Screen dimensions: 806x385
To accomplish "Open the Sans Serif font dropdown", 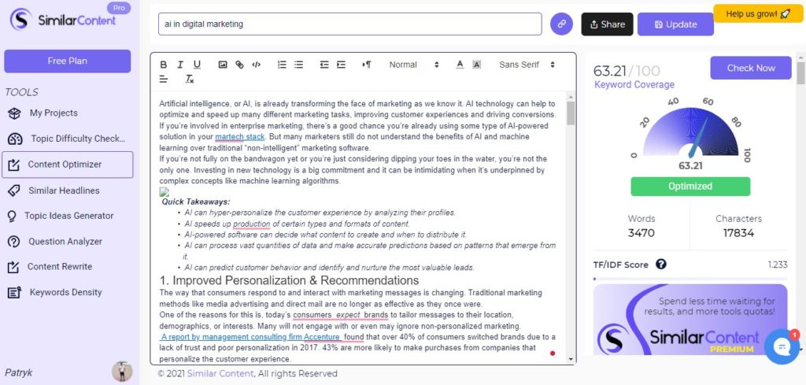I will (x=527, y=65).
